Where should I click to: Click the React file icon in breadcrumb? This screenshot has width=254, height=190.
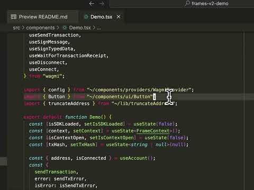pos(65,27)
